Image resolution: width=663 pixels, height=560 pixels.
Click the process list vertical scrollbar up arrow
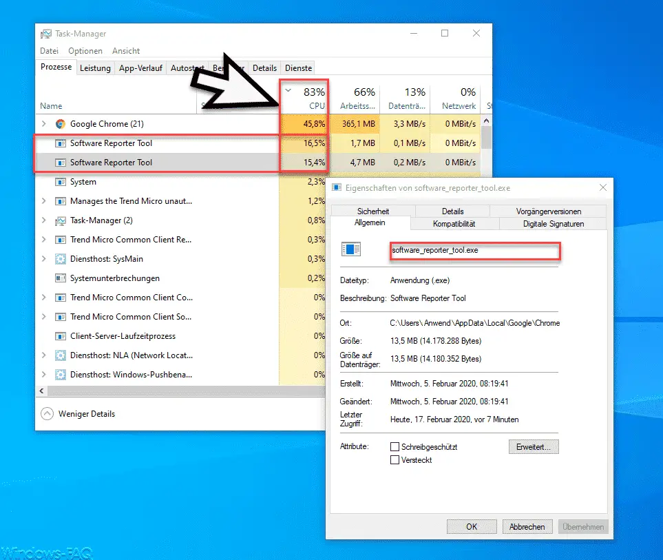[486, 121]
